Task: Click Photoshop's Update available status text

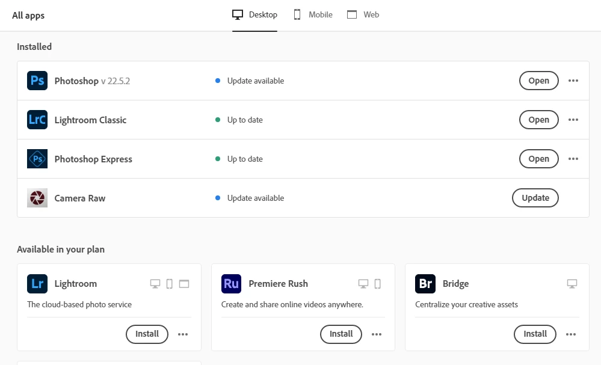Action: 256,81
